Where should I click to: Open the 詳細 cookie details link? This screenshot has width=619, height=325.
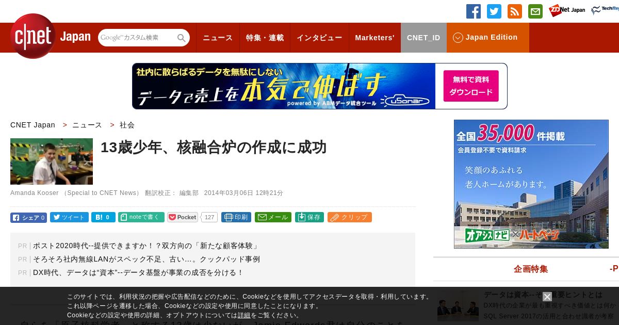pos(244,315)
